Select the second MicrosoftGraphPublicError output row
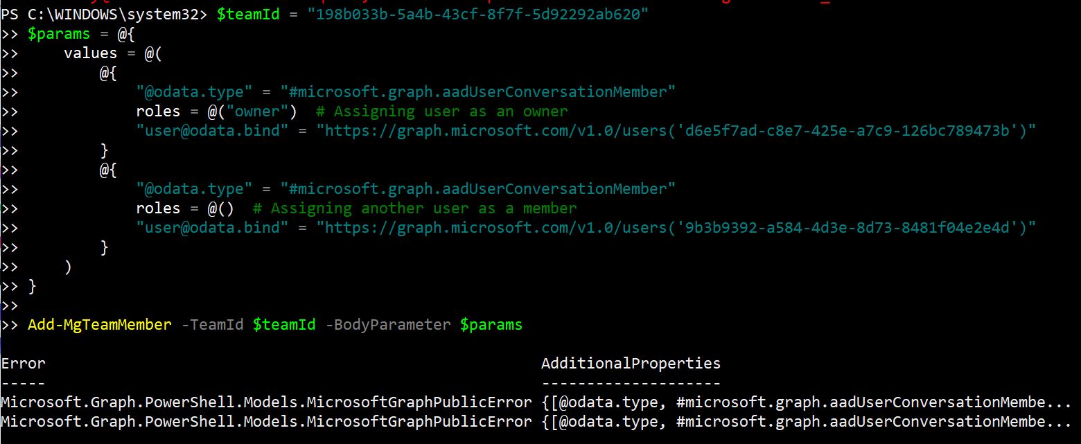Screen dimensions: 1081x444 click(x=266, y=422)
